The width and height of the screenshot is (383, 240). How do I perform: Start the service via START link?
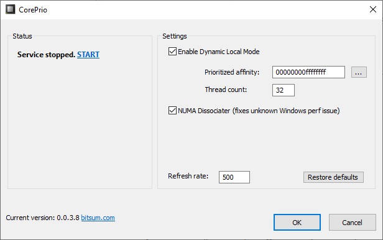tap(88, 55)
